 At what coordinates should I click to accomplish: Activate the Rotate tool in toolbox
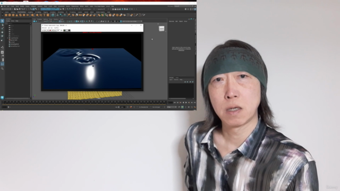[x=2, y=36]
